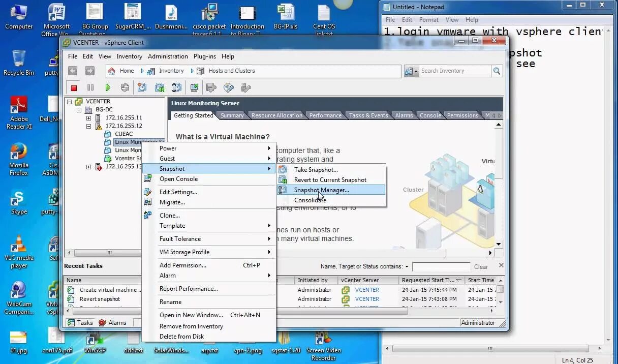Collapse host 172.16.255.12 in tree
Image resolution: width=618 pixels, height=364 pixels.
[x=89, y=126]
